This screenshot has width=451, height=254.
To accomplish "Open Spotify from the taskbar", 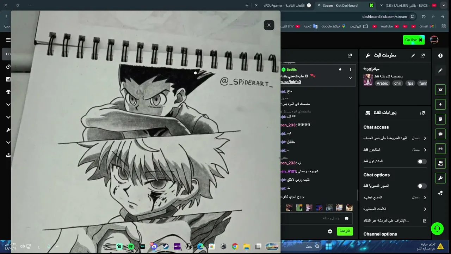I will (131, 247).
